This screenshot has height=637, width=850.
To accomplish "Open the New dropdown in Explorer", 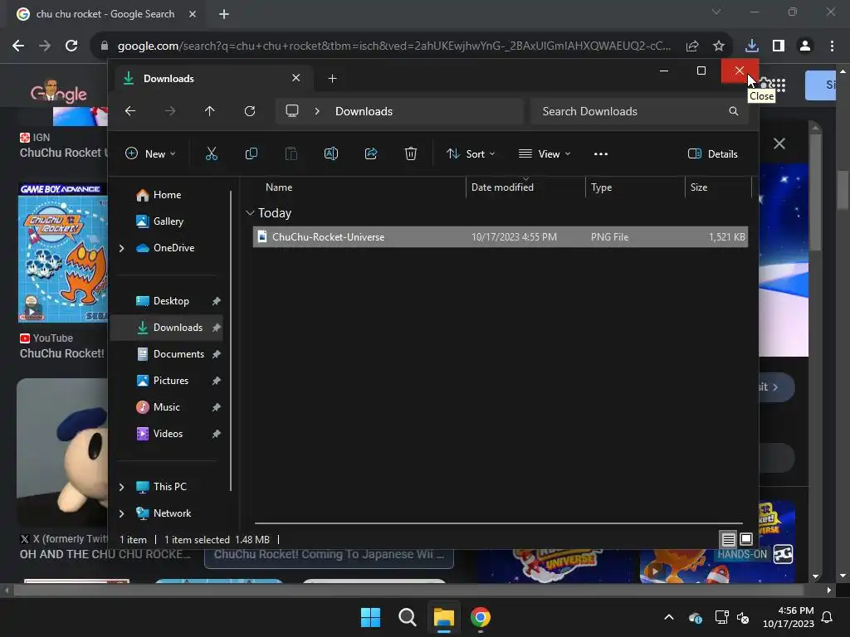I will [x=150, y=153].
